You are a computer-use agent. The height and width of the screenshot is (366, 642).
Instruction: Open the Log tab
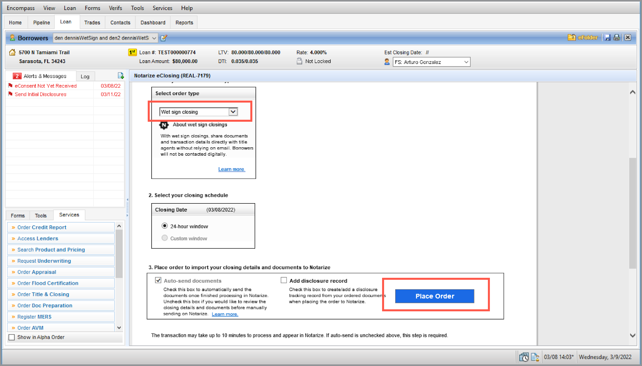coord(85,76)
